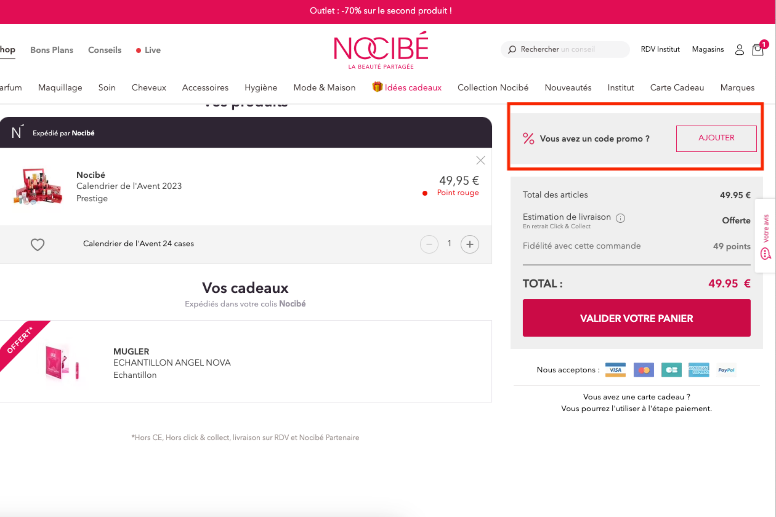This screenshot has height=517, width=776.
Task: Open the Cheveux category
Action: [149, 87]
